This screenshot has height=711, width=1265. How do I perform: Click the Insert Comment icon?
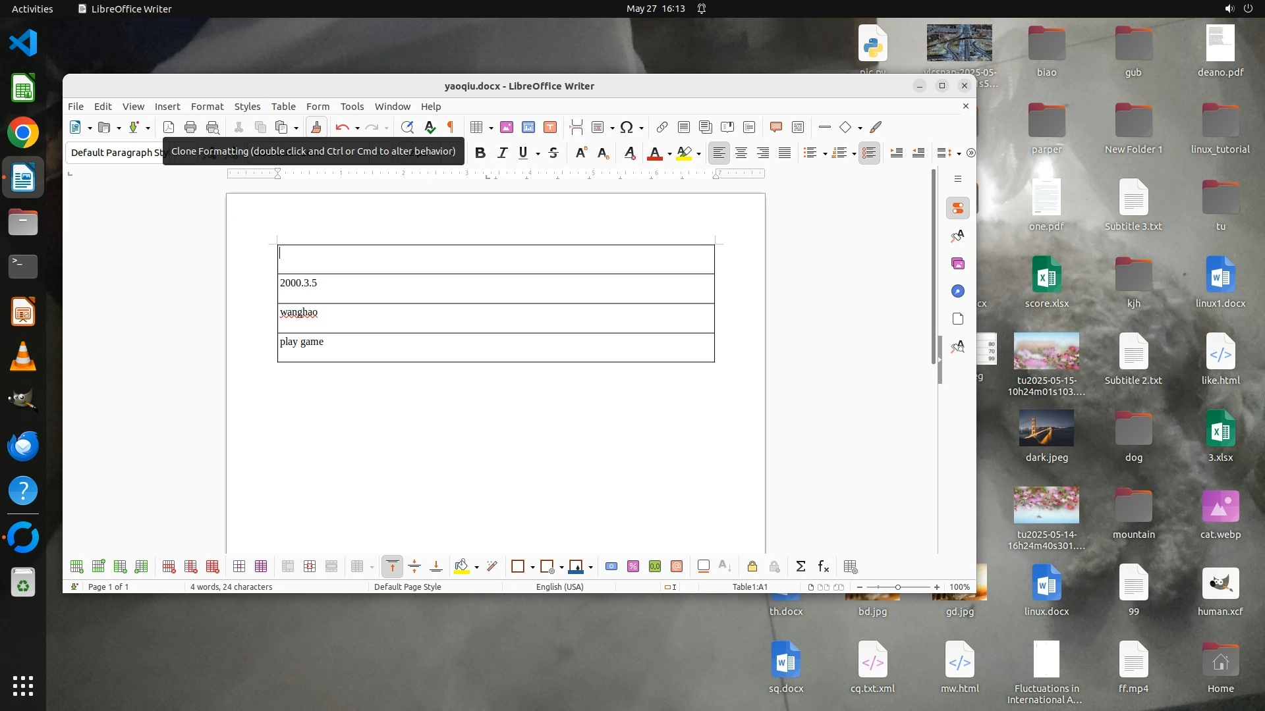click(x=775, y=127)
